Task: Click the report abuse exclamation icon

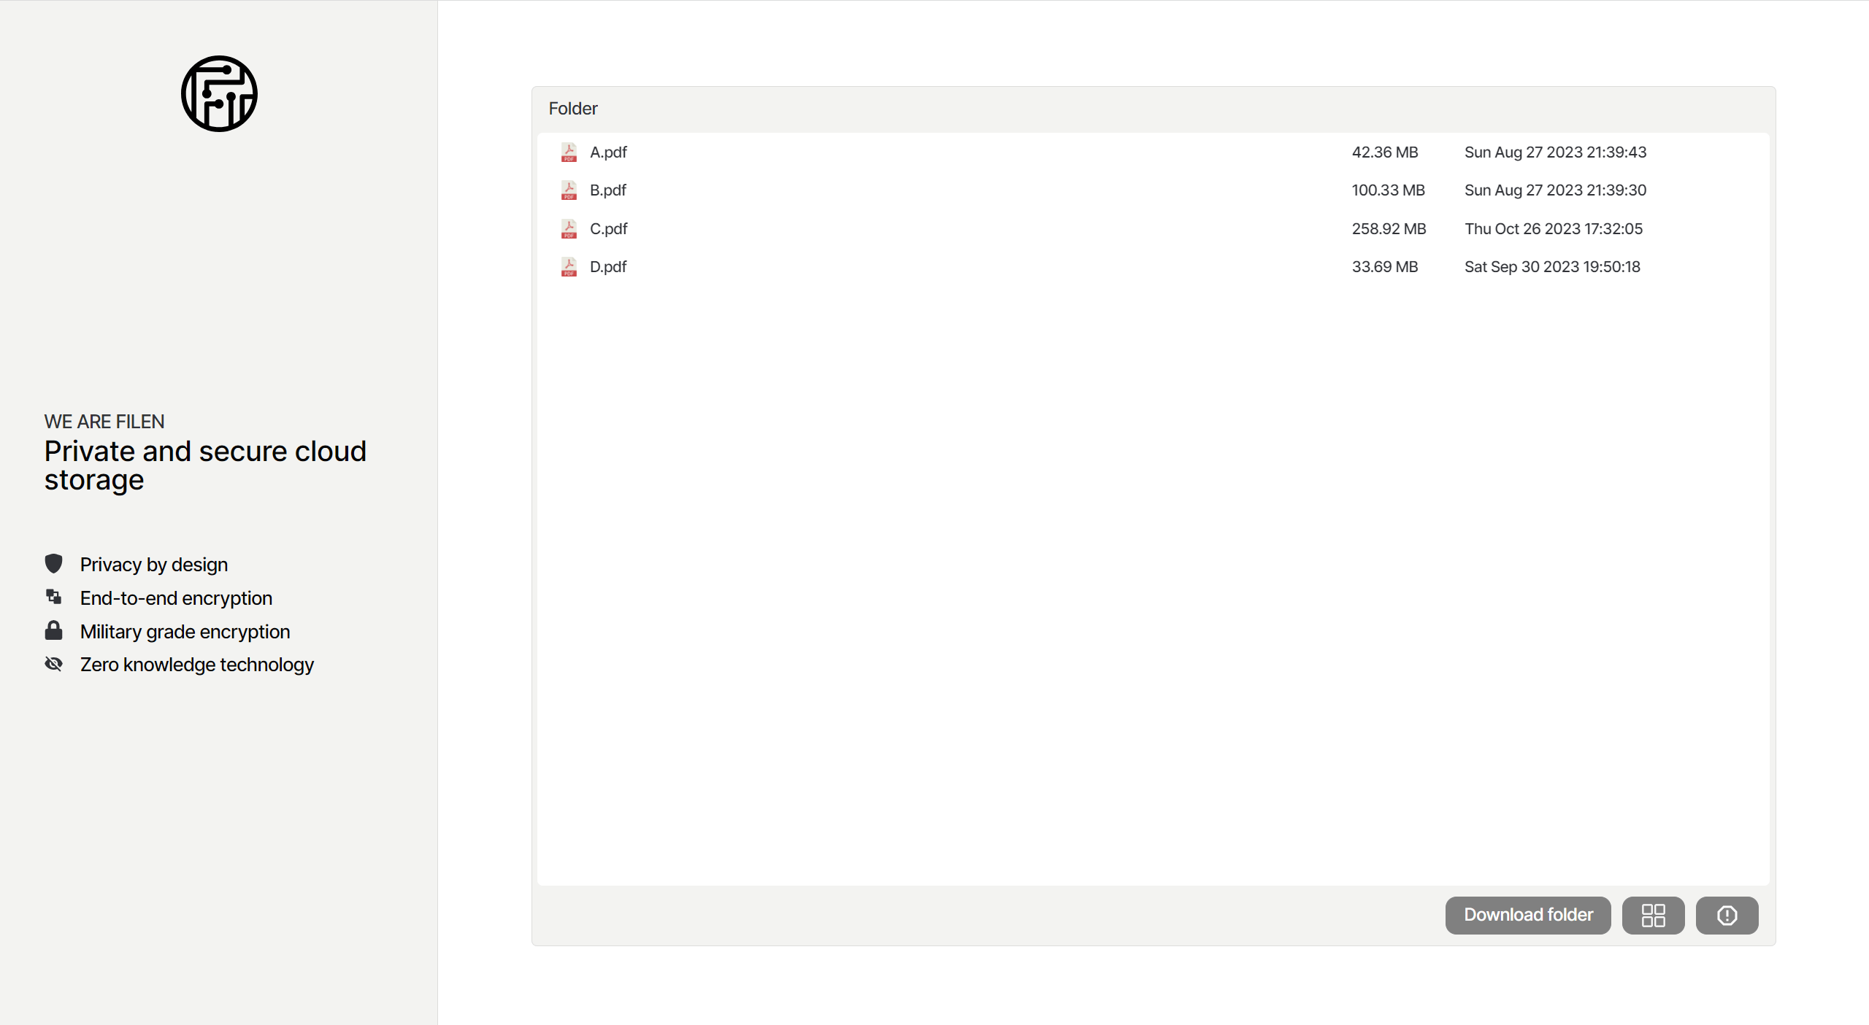Action: tap(1727, 915)
